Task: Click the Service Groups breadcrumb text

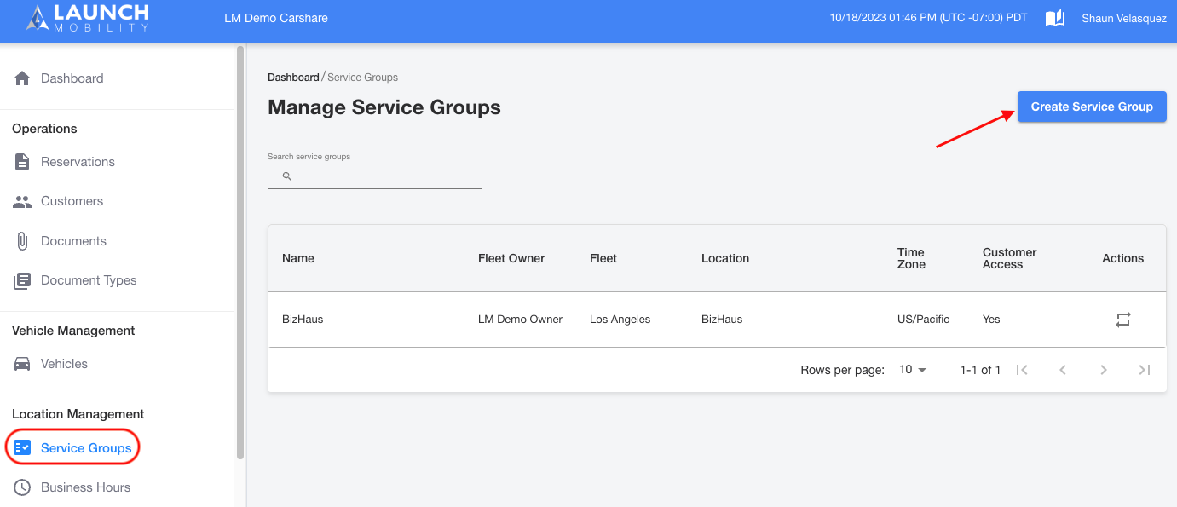Action: pyautogui.click(x=362, y=78)
